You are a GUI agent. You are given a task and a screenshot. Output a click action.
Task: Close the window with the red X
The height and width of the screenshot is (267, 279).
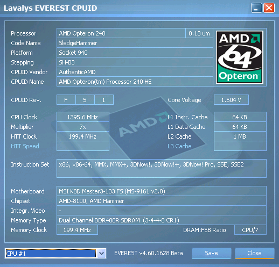coord(269,8)
